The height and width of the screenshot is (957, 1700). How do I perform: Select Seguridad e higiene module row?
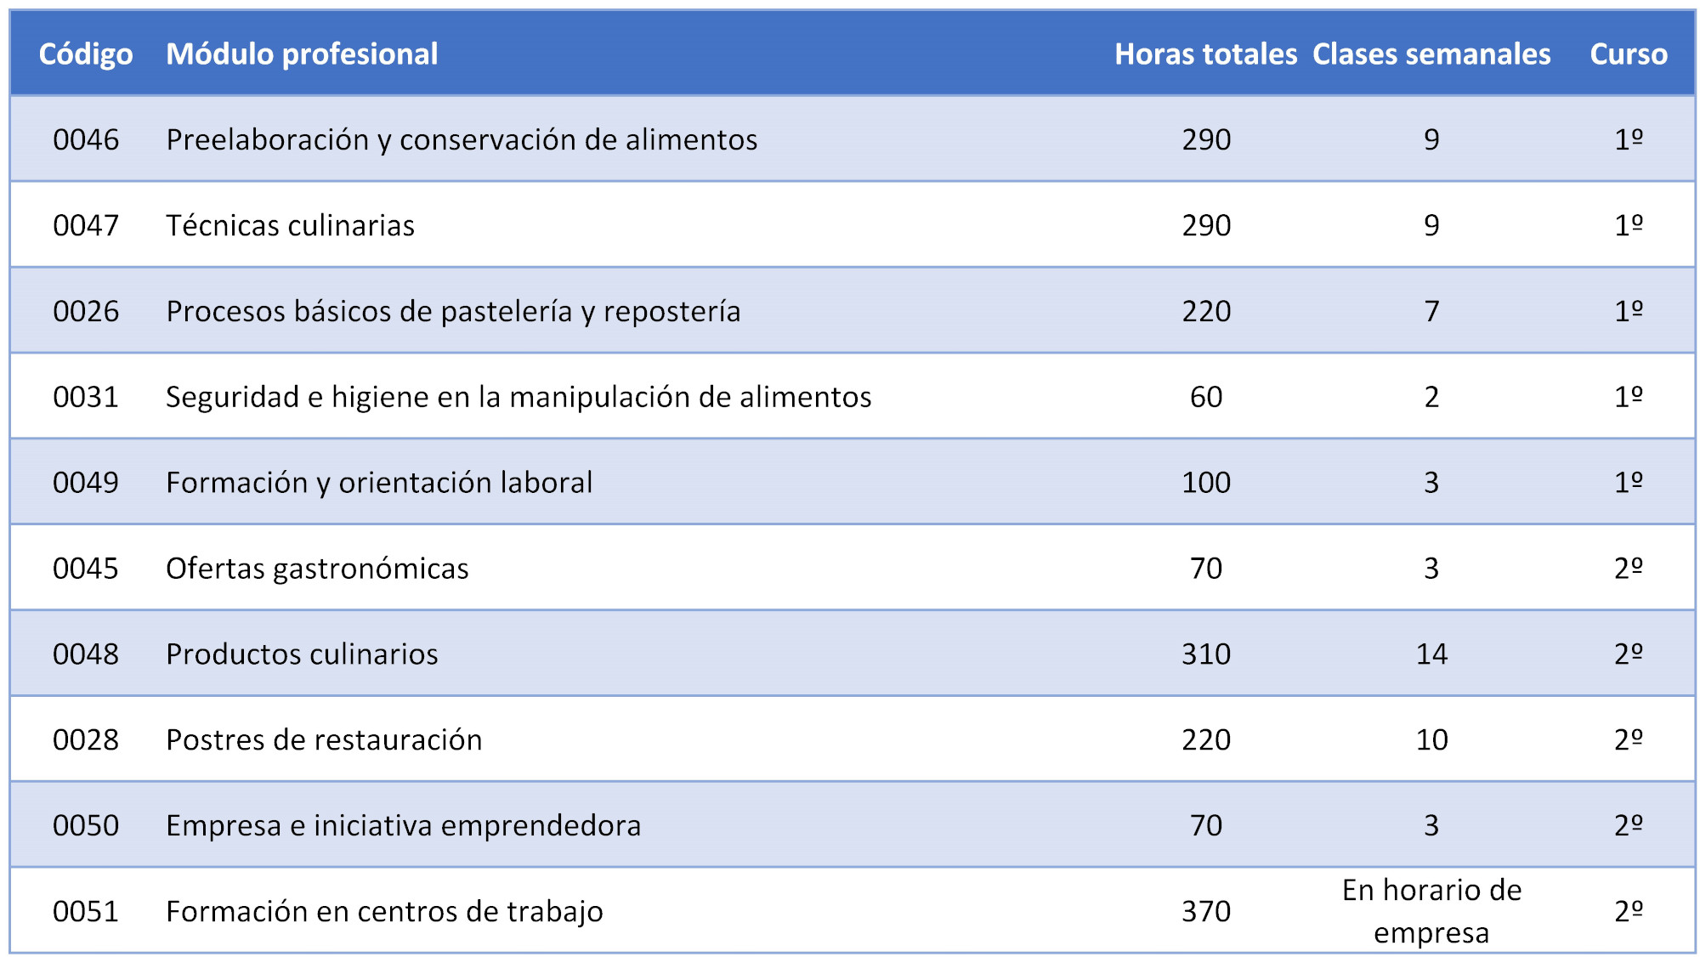(x=853, y=396)
